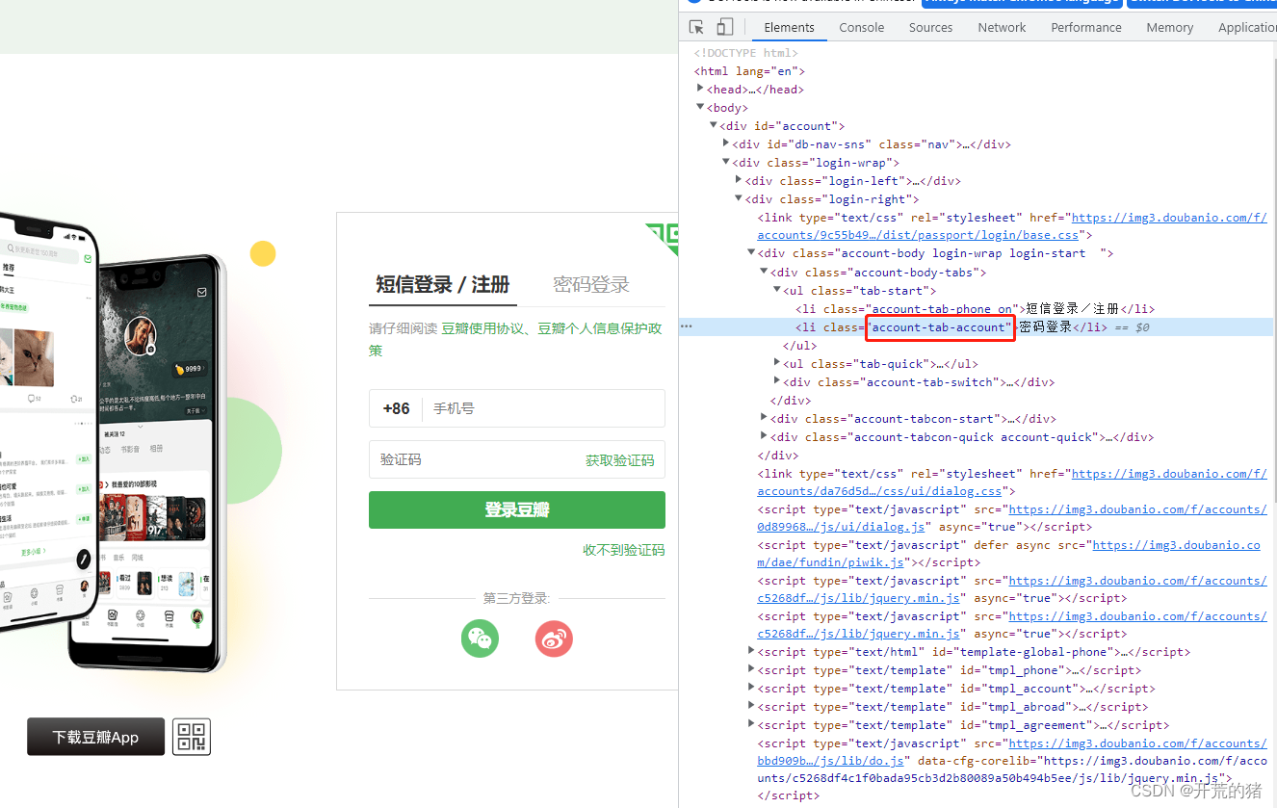Screen dimensions: 1277x808
Task: Collapse the login-wrap div node
Action: 726,163
